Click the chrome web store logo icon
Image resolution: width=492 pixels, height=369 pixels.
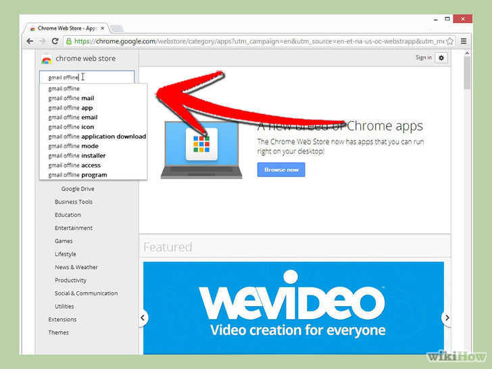click(x=47, y=59)
